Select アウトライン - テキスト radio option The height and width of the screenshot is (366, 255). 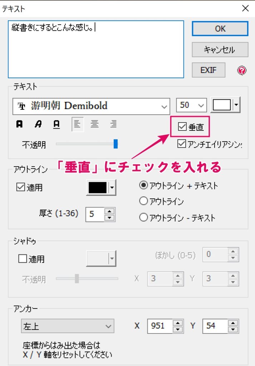(x=143, y=217)
